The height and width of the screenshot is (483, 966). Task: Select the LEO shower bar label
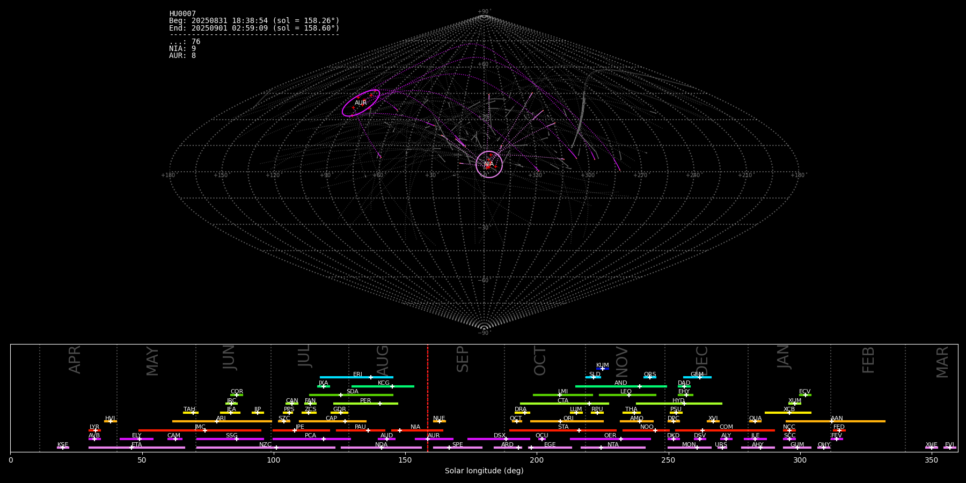pyautogui.click(x=626, y=391)
